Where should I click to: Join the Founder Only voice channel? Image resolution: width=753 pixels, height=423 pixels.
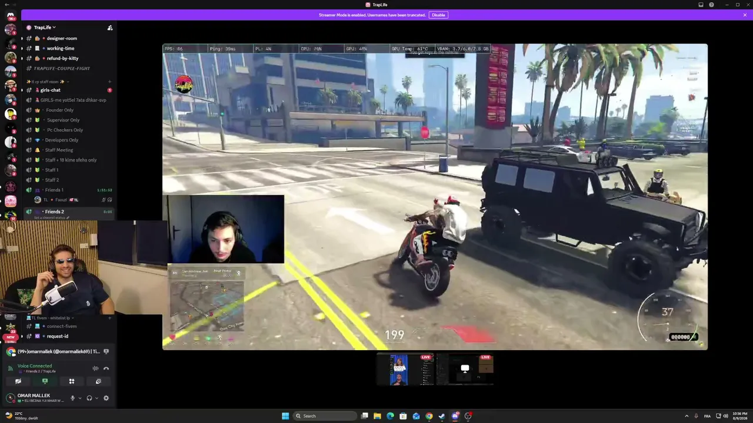(x=68, y=110)
